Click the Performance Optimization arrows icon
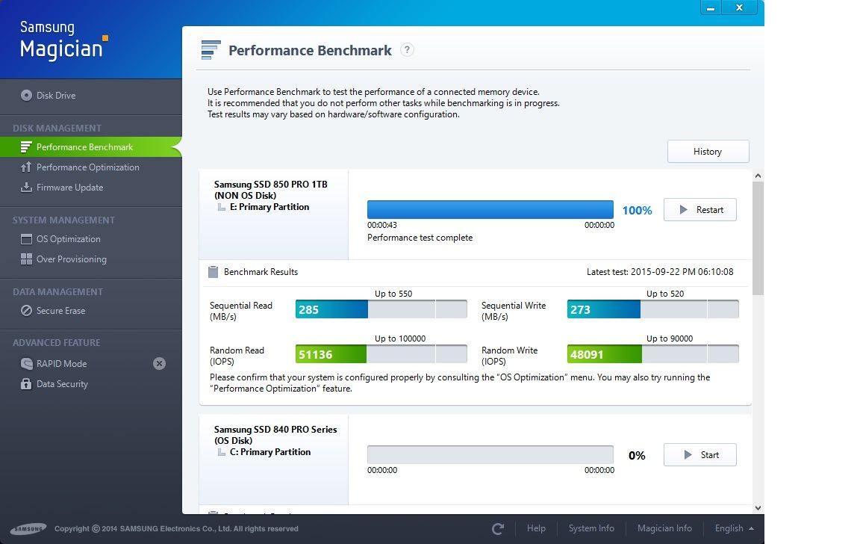 tap(26, 167)
